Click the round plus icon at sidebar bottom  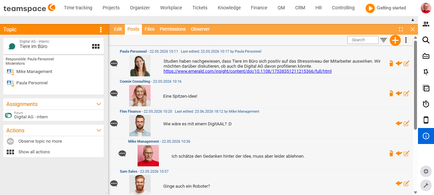coord(426,171)
